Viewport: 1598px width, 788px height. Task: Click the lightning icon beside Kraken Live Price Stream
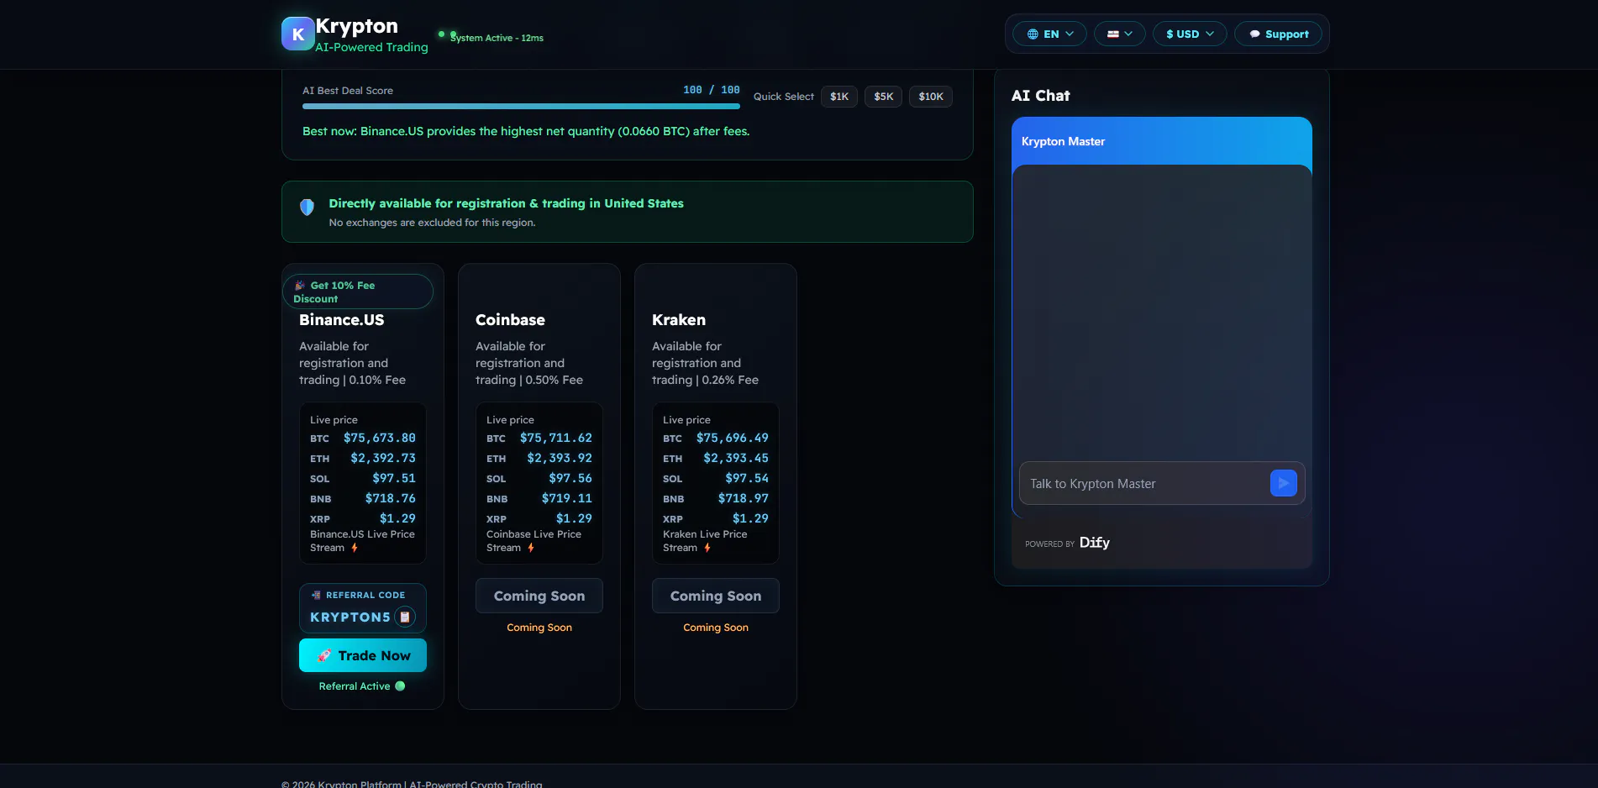pyautogui.click(x=707, y=548)
